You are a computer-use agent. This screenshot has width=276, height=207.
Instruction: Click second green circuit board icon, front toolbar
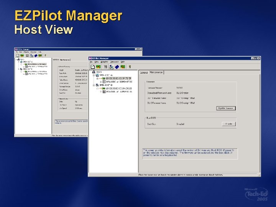[123, 67]
